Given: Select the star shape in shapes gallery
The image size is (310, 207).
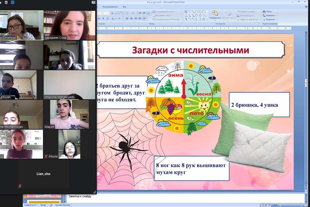Looking at the screenshot, I should (x=204, y=19).
